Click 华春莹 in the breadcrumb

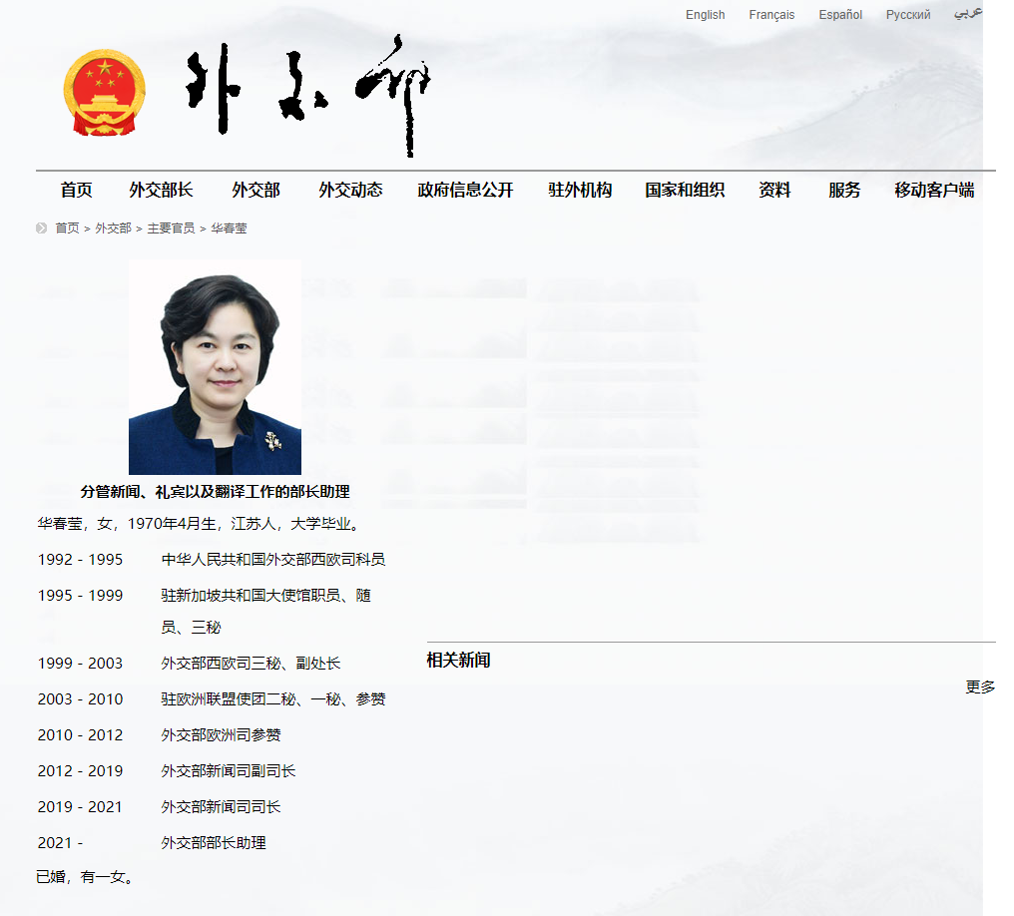[x=229, y=229]
